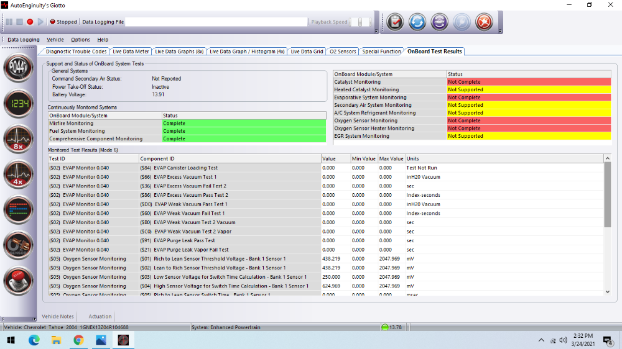Click the Data Logging File input field

pyautogui.click(x=216, y=22)
